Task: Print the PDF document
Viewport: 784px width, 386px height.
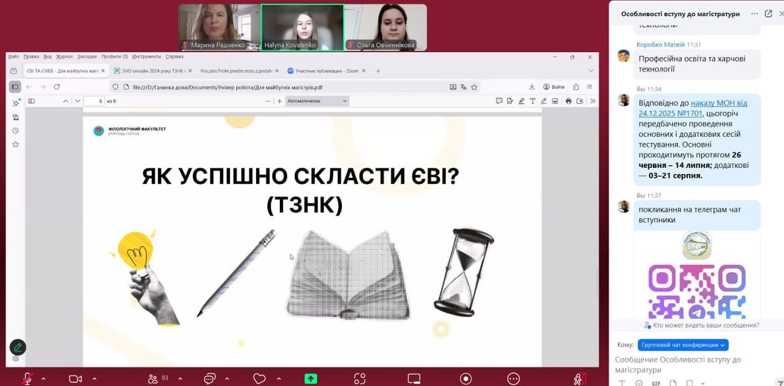Action: [x=568, y=101]
